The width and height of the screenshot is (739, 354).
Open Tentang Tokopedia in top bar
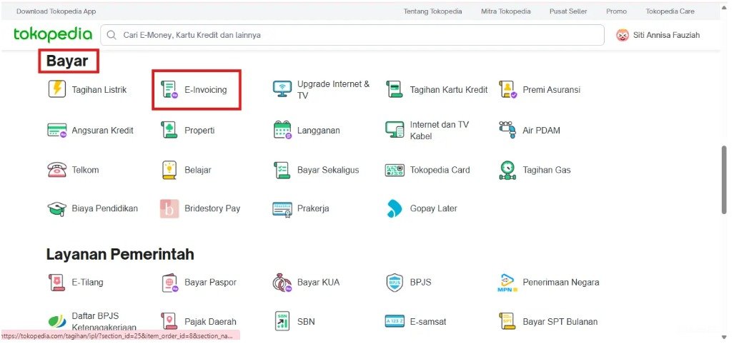(x=432, y=11)
